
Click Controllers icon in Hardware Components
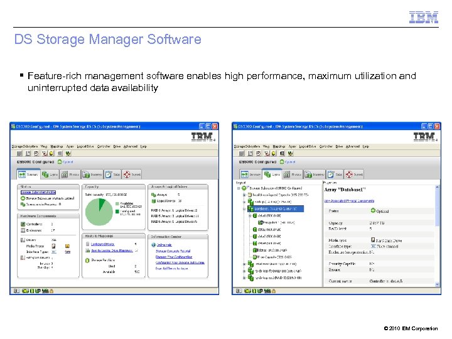23,224
